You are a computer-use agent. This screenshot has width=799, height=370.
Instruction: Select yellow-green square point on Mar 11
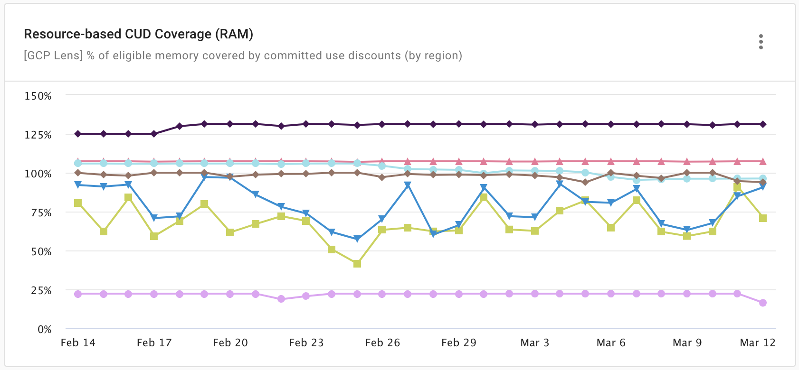737,187
